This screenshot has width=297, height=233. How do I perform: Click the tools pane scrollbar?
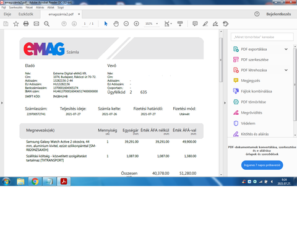point(295,85)
